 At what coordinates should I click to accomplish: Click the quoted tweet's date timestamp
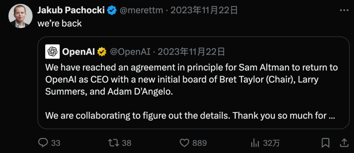pyautogui.click(x=191, y=51)
